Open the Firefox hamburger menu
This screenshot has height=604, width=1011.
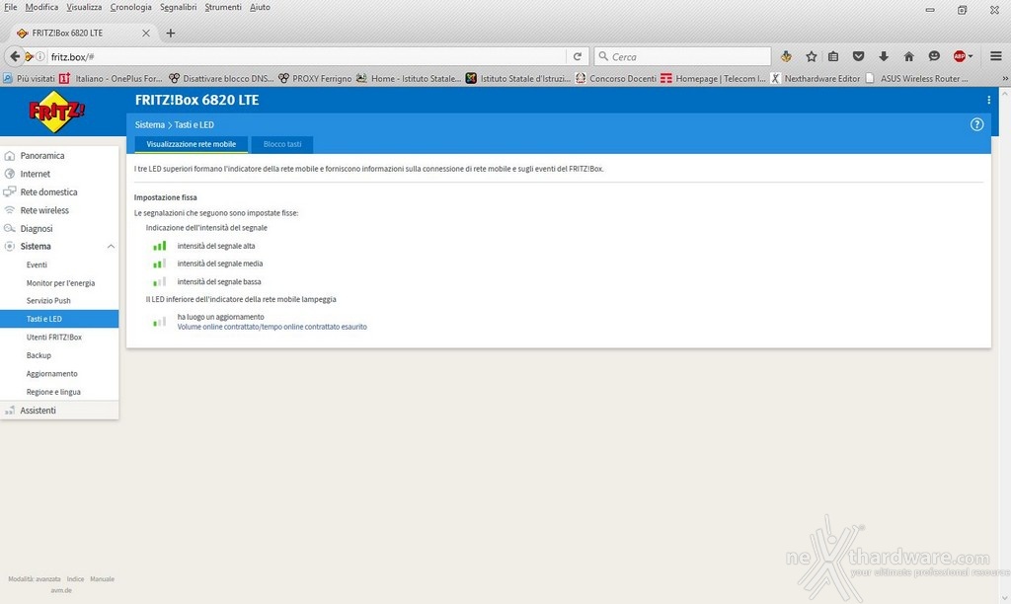995,56
